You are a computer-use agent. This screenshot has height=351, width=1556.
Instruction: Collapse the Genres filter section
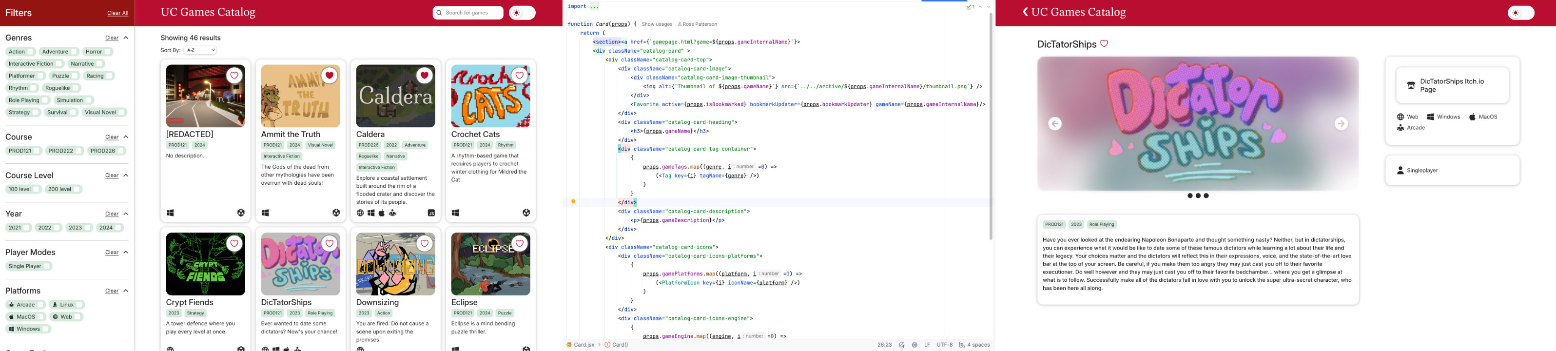tap(126, 38)
